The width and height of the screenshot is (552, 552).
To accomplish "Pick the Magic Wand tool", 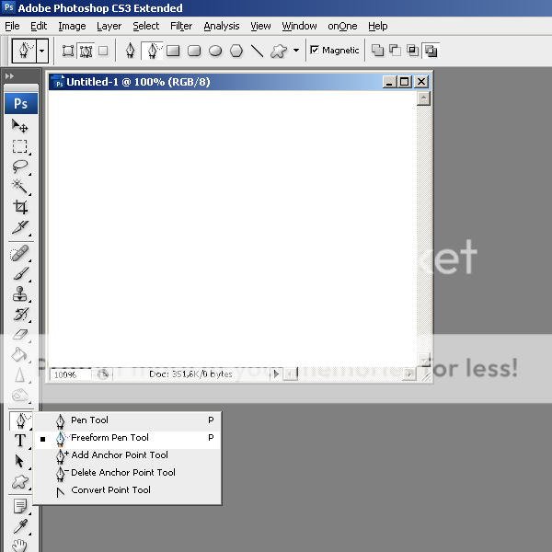I will 19,187.
